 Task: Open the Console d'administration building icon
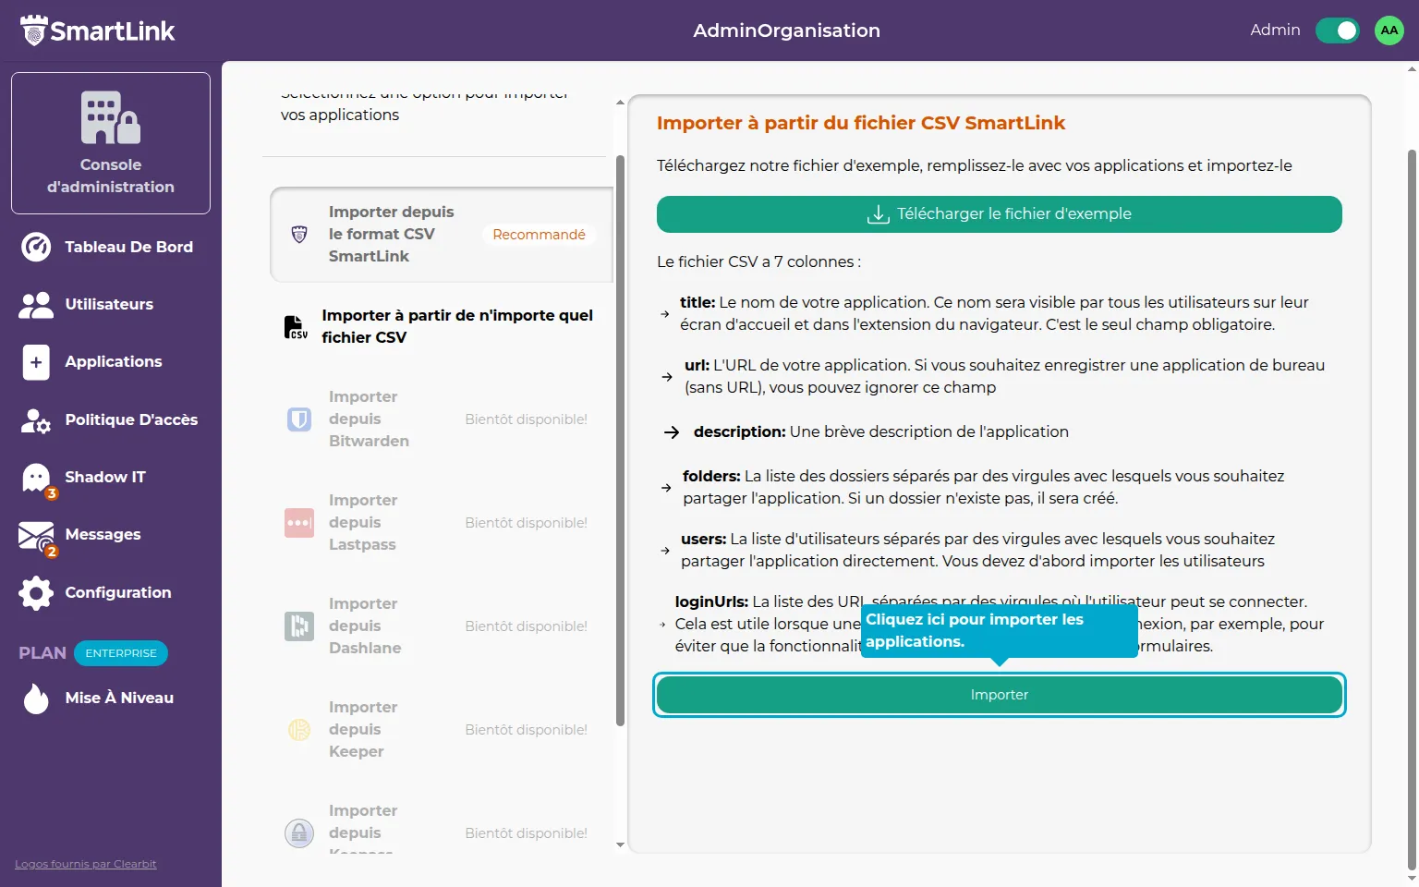tap(110, 118)
